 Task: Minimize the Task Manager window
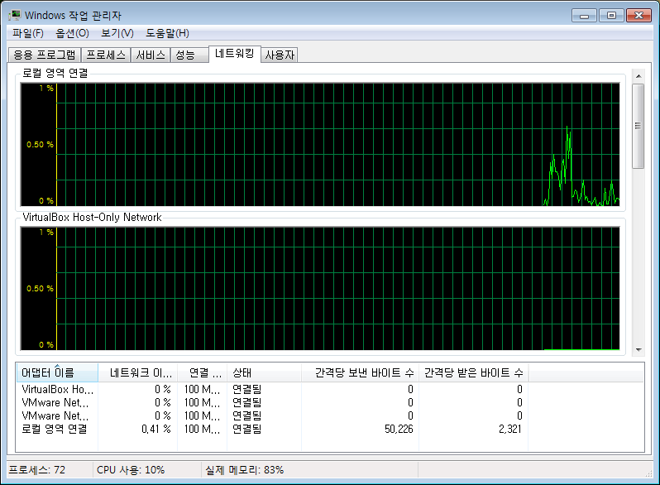click(584, 16)
